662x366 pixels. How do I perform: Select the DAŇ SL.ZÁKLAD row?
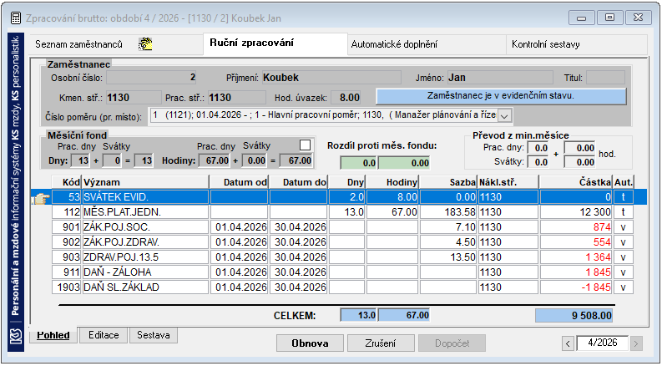point(342,287)
